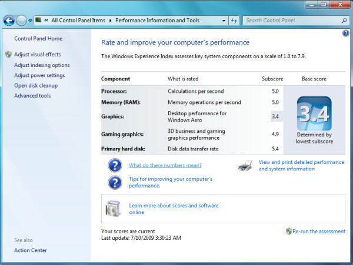
Task: Click Last update timestamp text
Action: coord(141,238)
